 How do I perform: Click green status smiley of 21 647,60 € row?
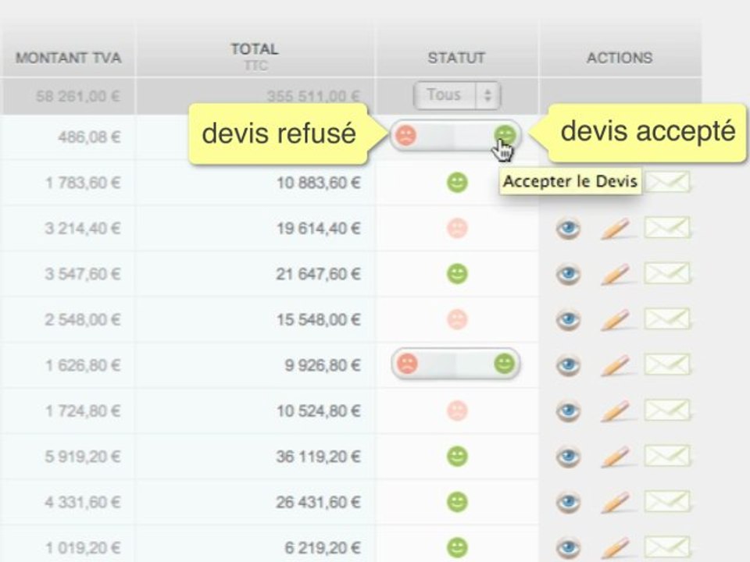tap(457, 274)
